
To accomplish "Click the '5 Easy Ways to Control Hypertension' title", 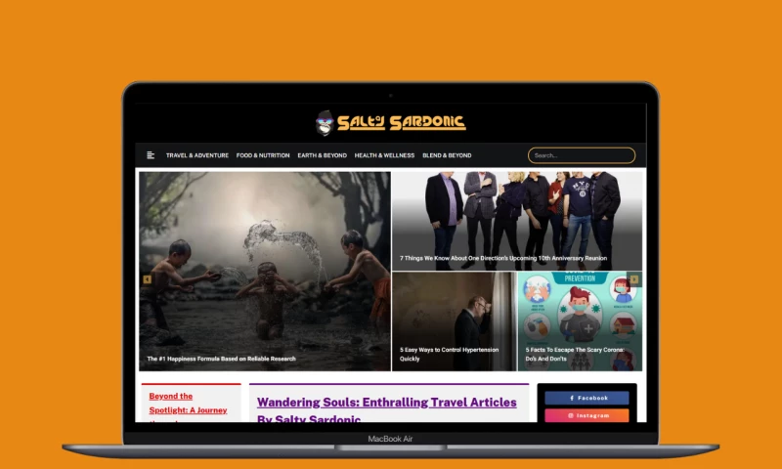I will pyautogui.click(x=450, y=355).
